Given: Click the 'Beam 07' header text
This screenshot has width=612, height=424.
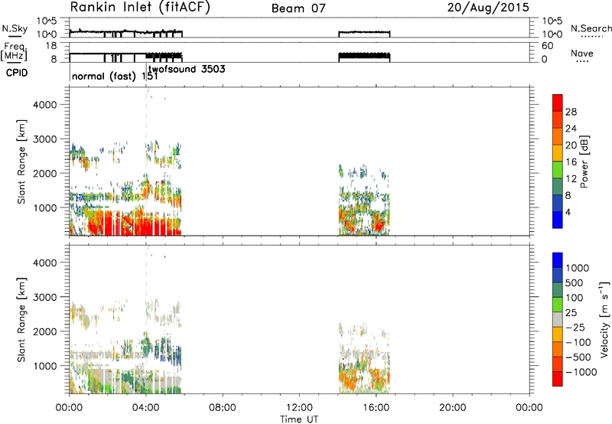Looking at the screenshot, I should pyautogui.click(x=298, y=8).
